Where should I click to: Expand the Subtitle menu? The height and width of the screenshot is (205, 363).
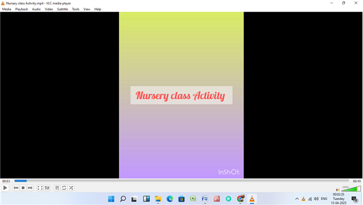63,9
